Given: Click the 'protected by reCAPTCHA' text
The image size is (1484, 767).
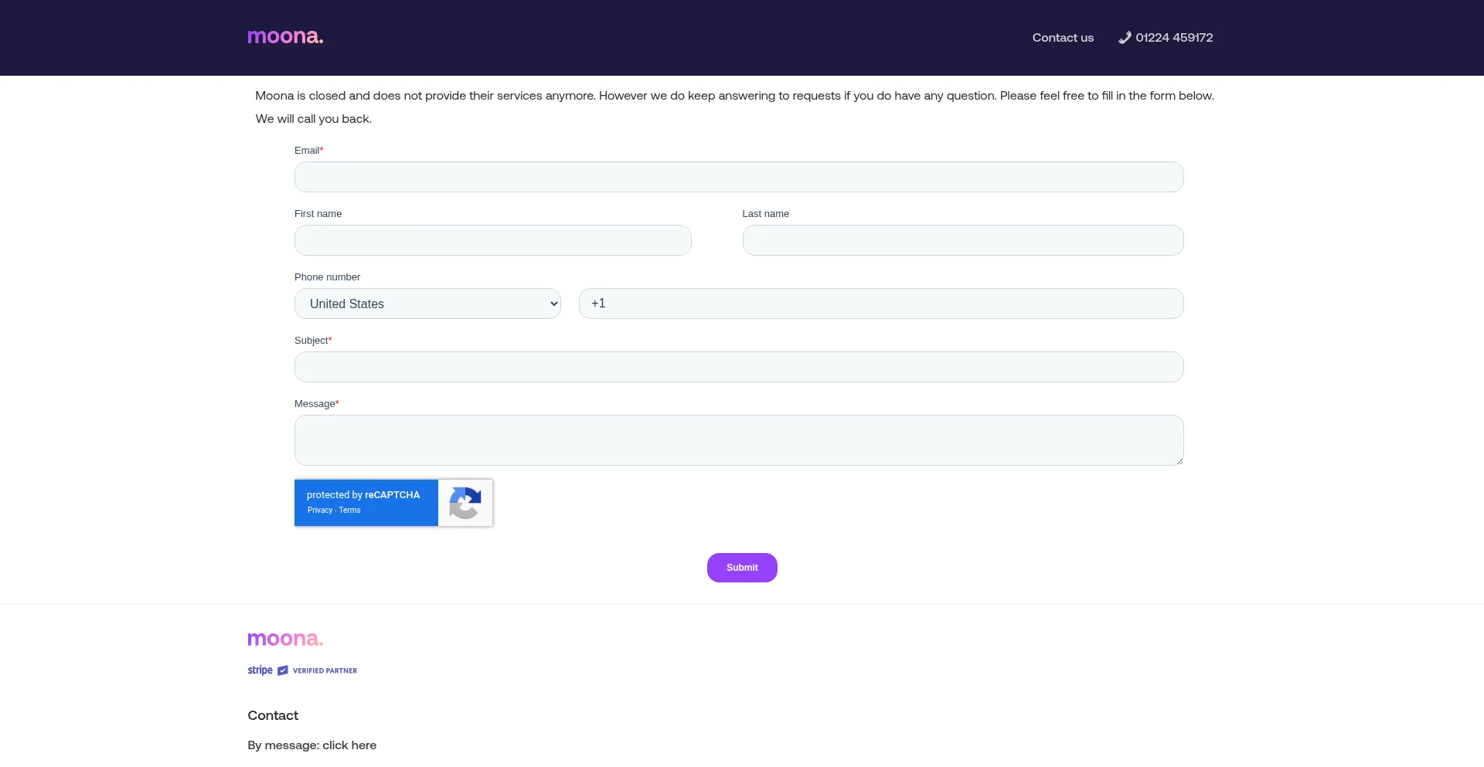Looking at the screenshot, I should 363,495.
